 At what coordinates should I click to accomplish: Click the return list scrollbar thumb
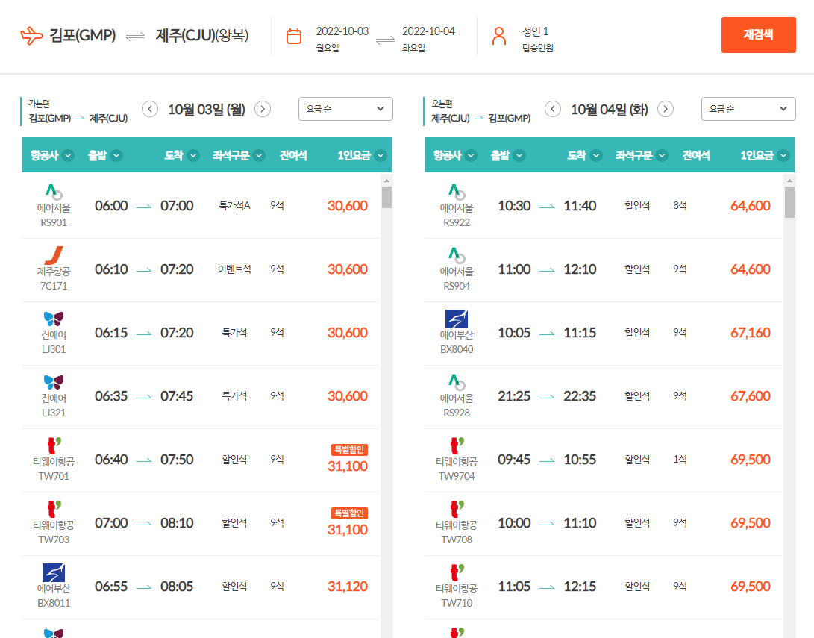click(x=789, y=202)
